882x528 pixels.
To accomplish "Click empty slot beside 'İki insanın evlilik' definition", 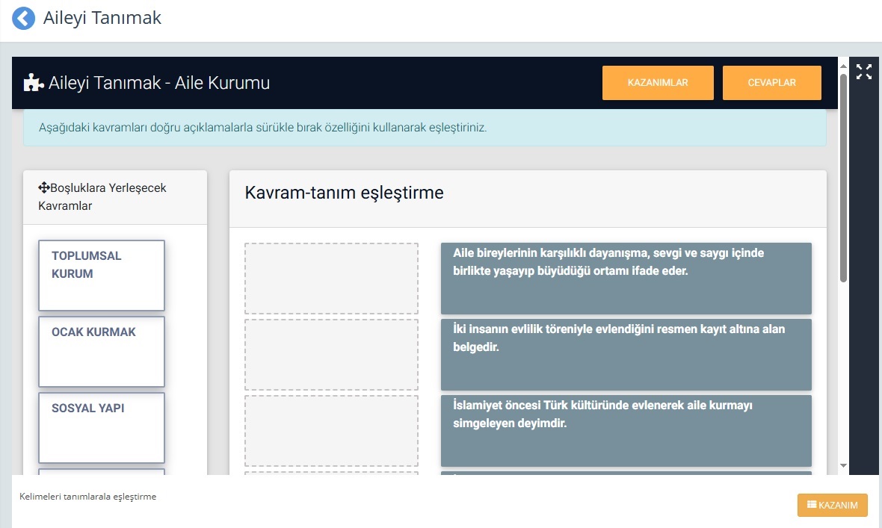I will click(x=331, y=355).
